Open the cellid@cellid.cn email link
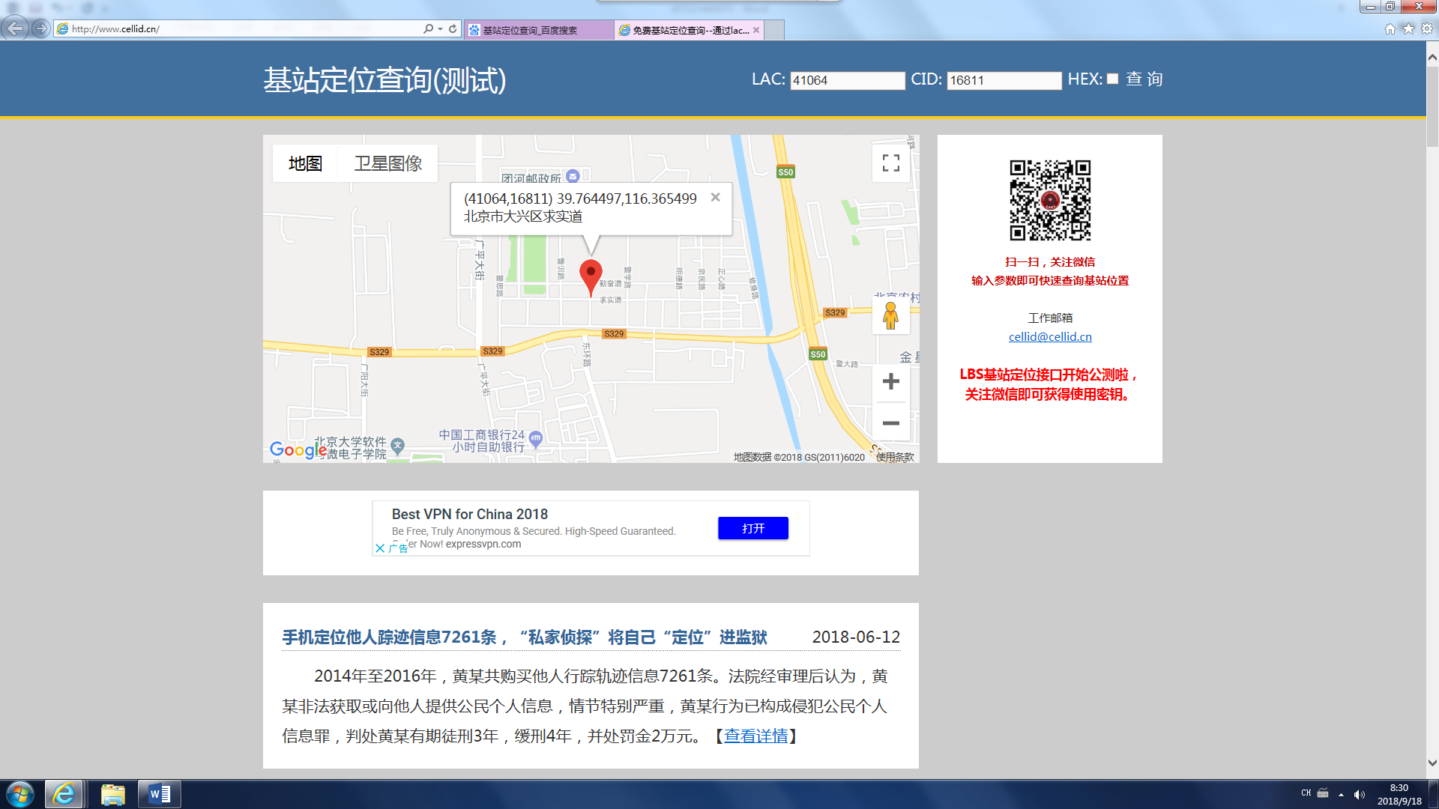The image size is (1439, 809). [1049, 336]
